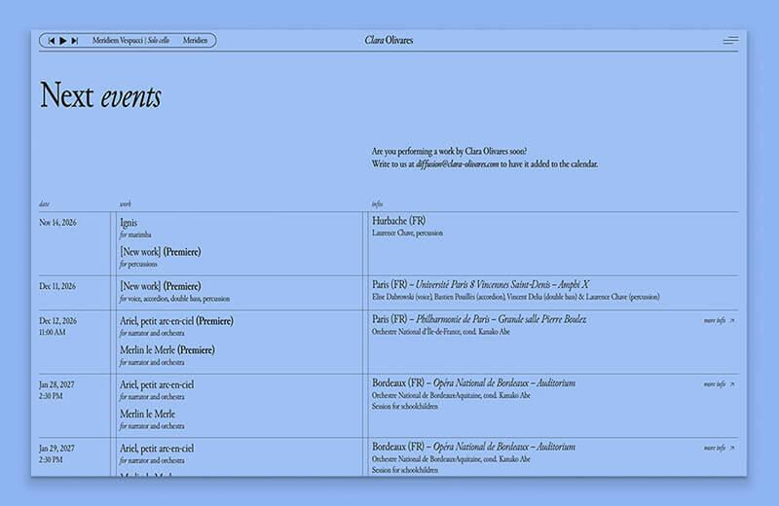This screenshot has height=506, width=779.
Task: Click the Dec 11, 2026 date cell
Action: tap(57, 286)
